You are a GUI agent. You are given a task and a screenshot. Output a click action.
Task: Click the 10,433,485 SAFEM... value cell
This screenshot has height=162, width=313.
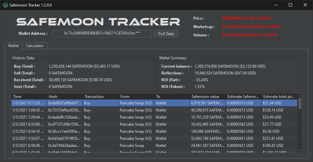(208, 124)
